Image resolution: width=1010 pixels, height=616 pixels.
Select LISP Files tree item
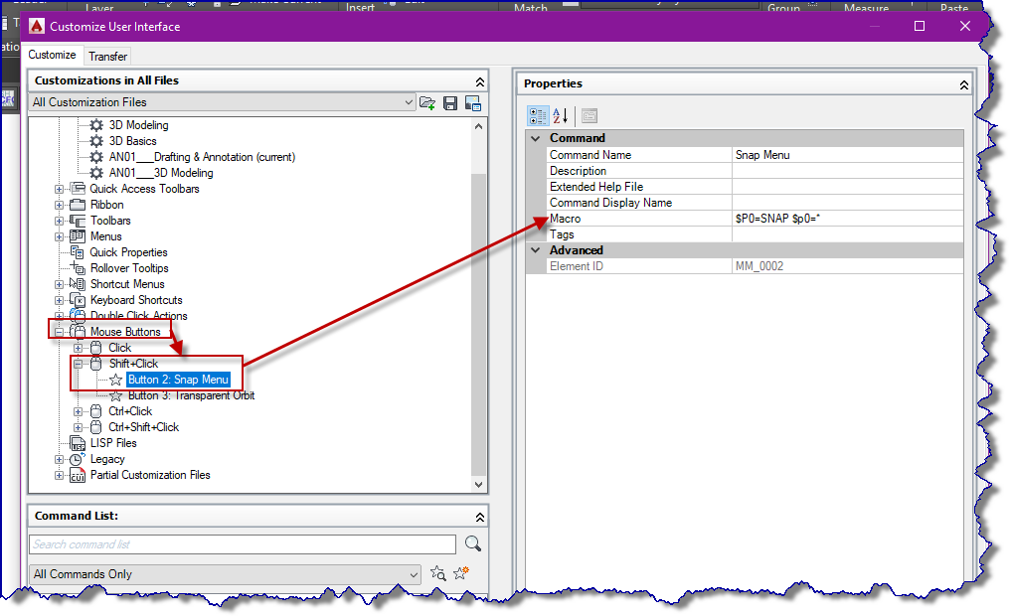coord(113,443)
